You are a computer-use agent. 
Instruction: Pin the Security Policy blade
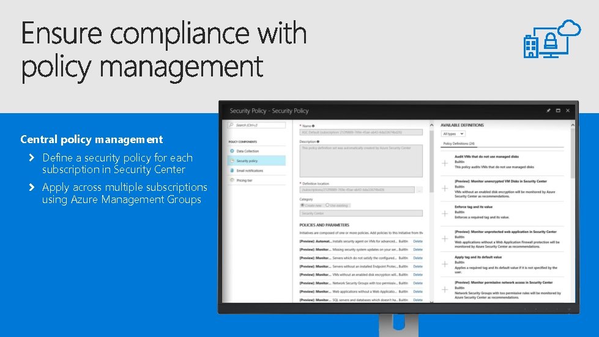tap(548, 111)
